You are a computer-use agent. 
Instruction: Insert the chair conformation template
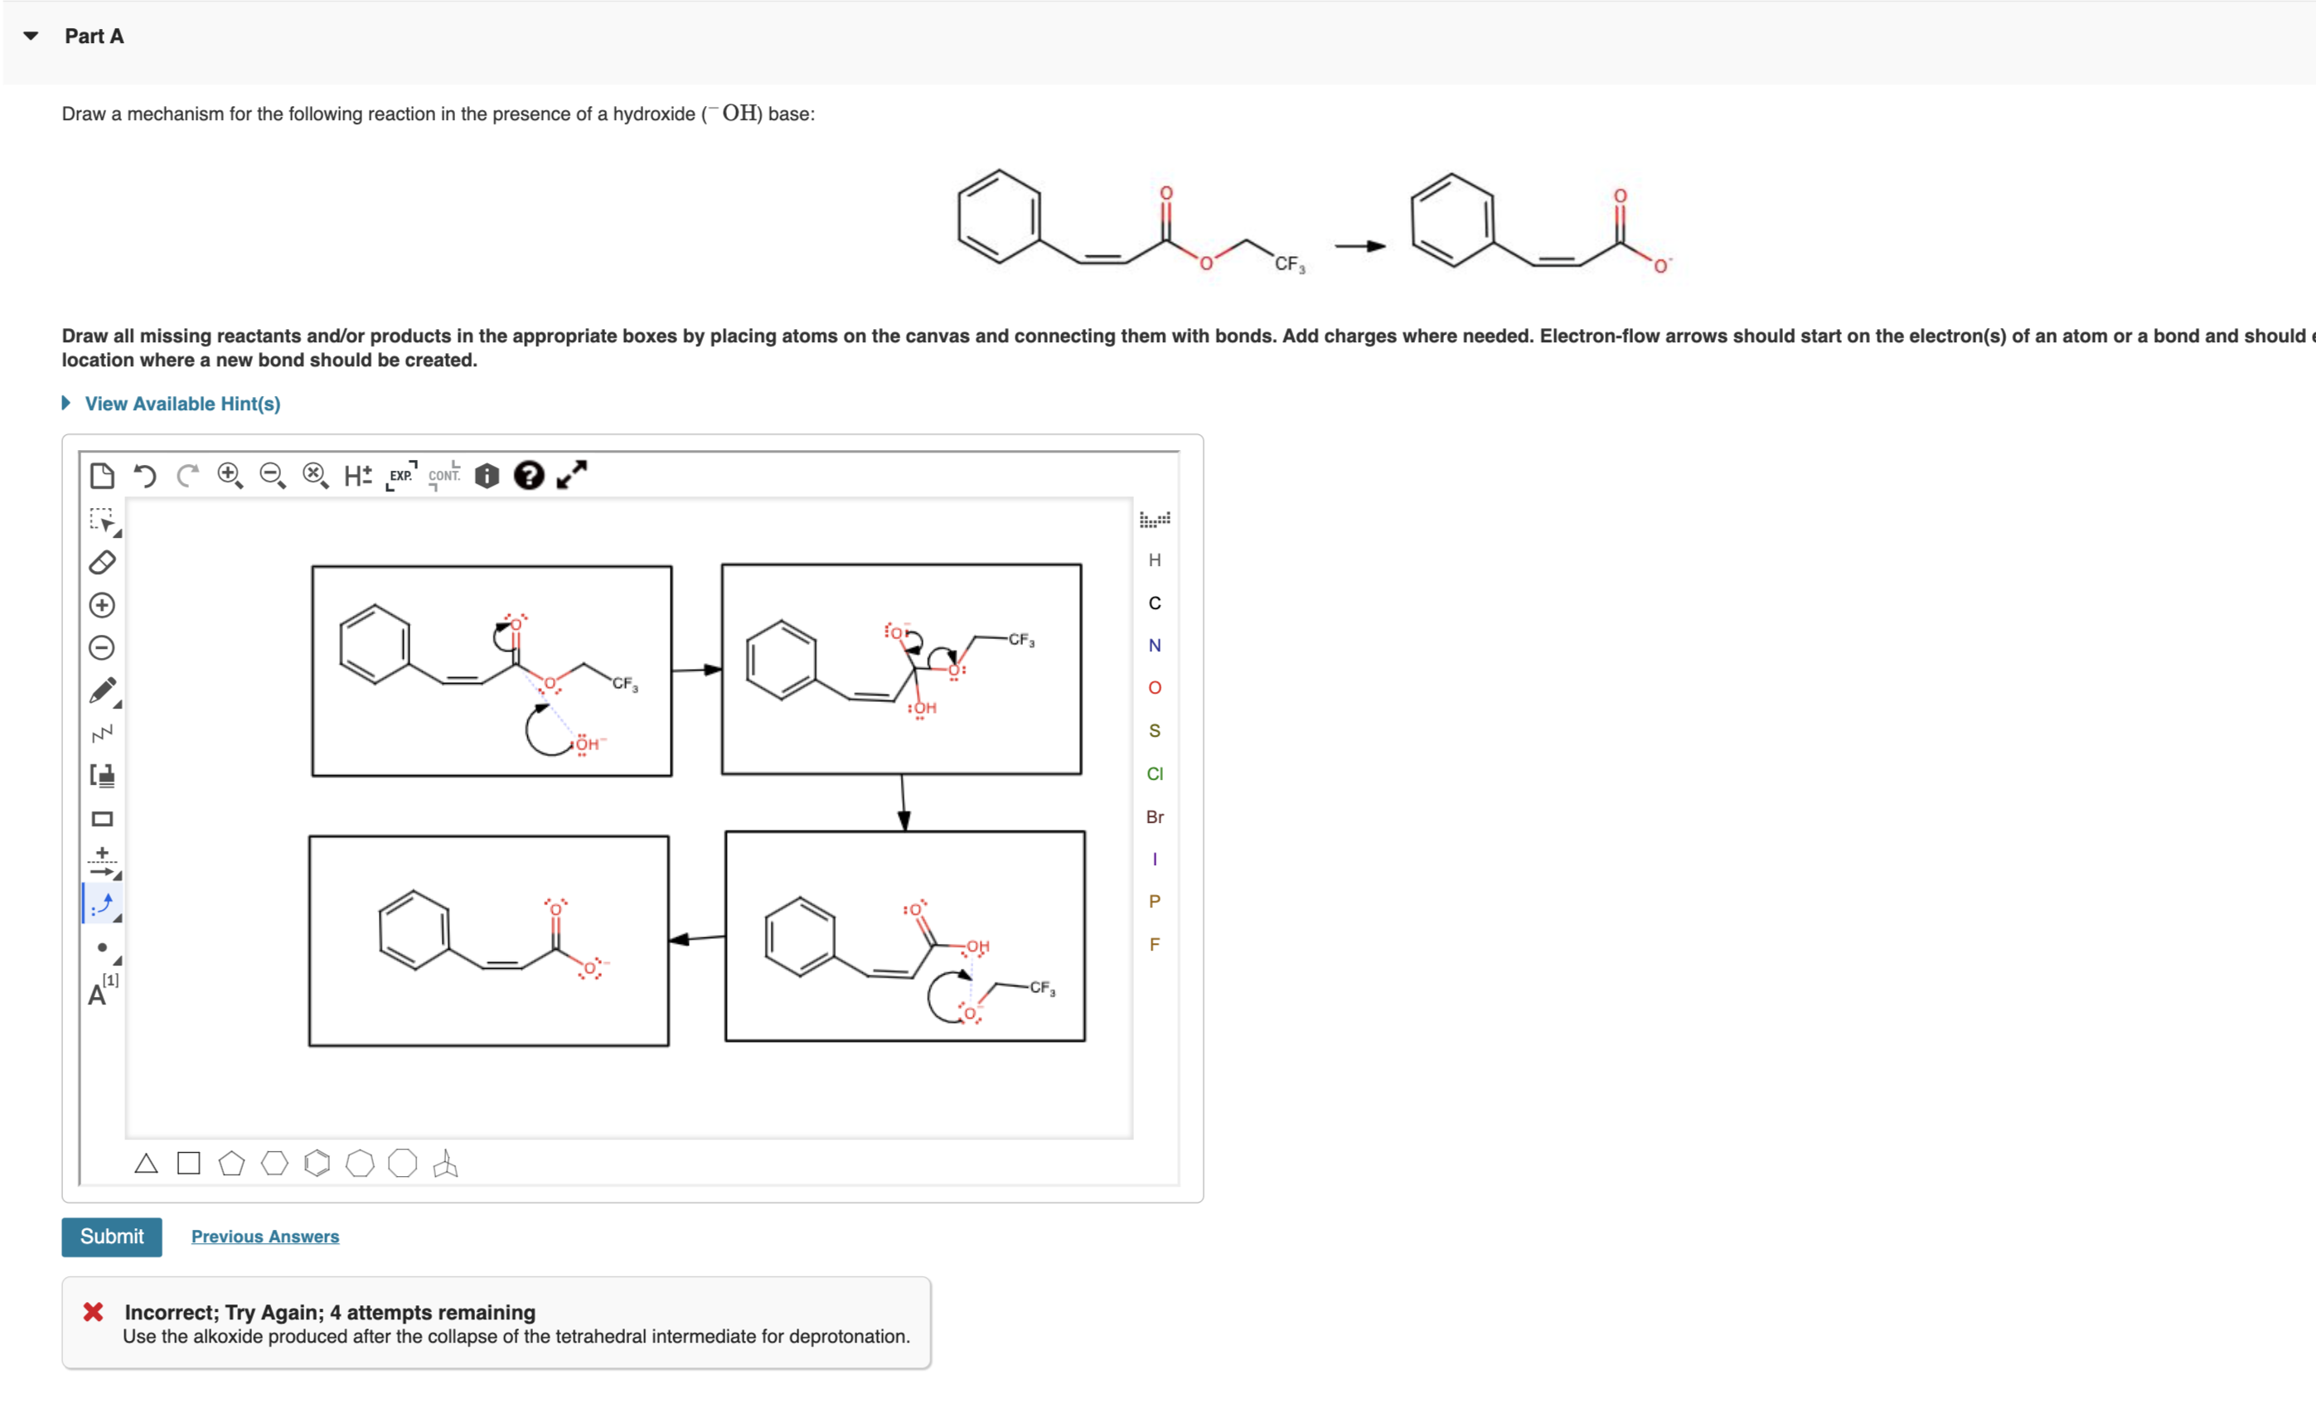(x=445, y=1164)
